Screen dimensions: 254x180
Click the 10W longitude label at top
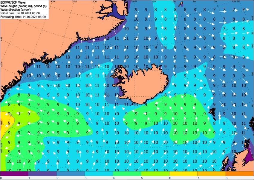pos(174,1)
